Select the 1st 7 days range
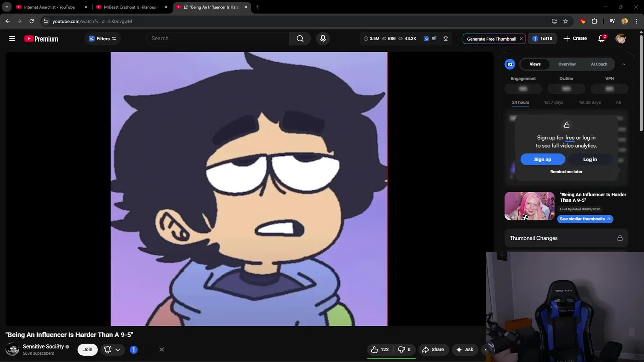This screenshot has width=644, height=362. tap(554, 102)
